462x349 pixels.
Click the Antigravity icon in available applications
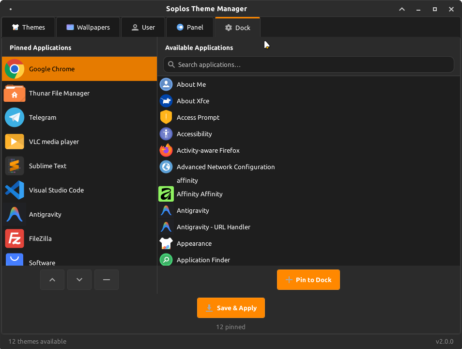point(166,211)
